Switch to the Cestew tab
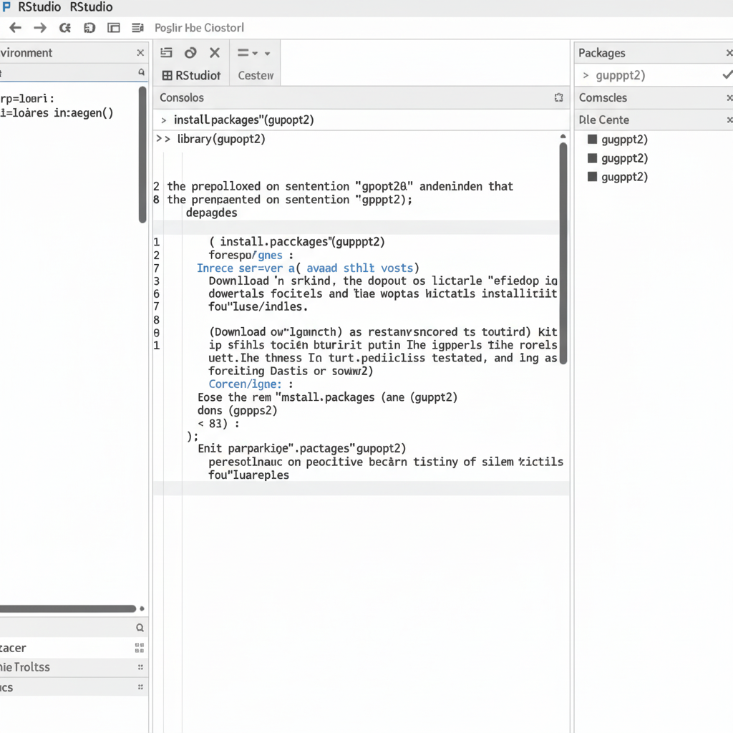The image size is (733, 733). click(x=256, y=75)
